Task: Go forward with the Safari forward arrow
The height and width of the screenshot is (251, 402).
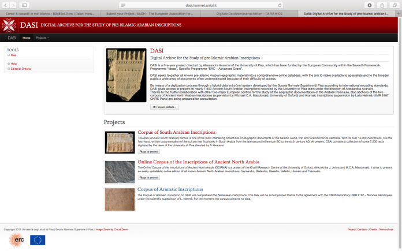Action: point(13,5)
